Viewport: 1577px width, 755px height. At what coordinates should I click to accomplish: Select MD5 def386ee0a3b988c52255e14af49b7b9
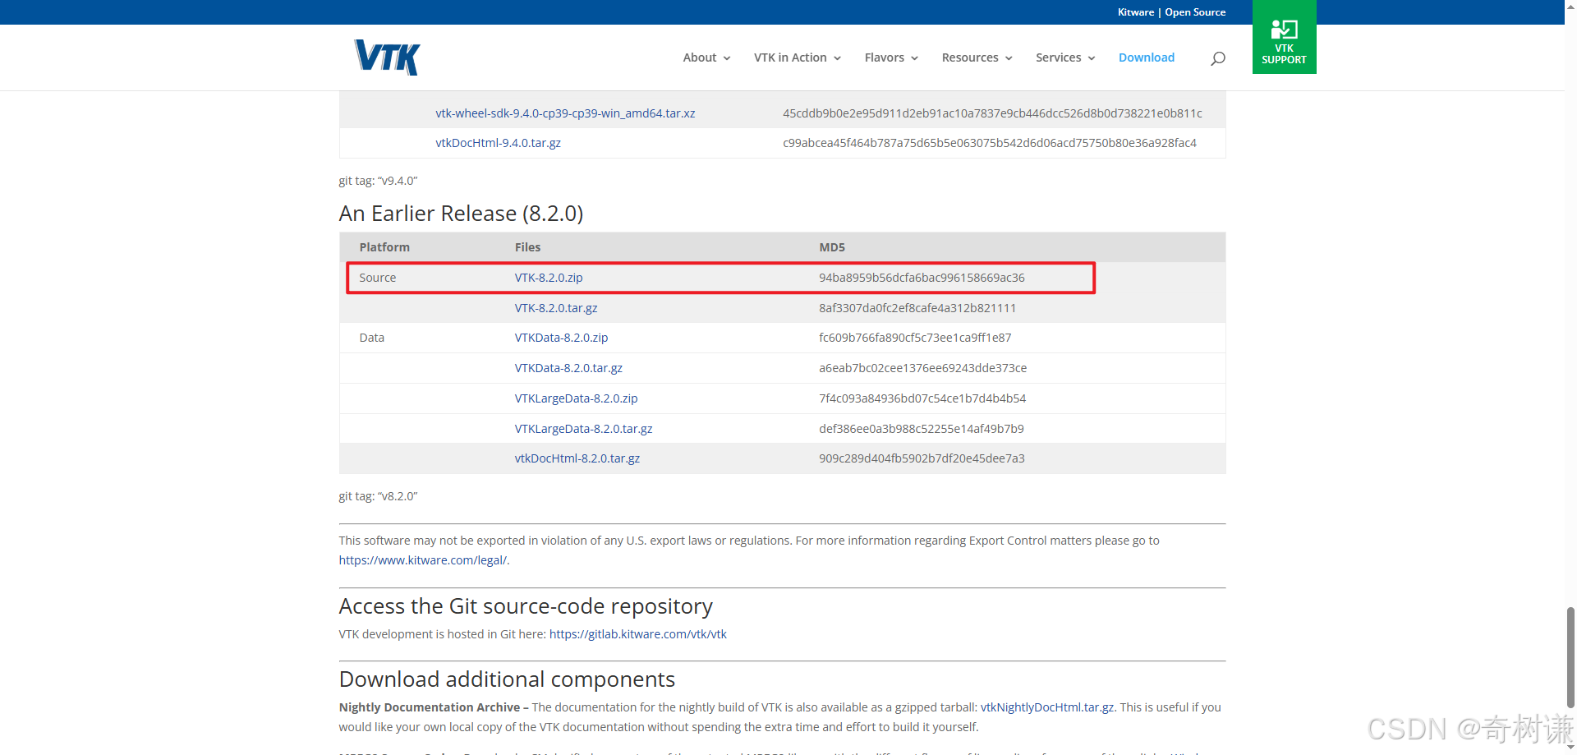(922, 429)
